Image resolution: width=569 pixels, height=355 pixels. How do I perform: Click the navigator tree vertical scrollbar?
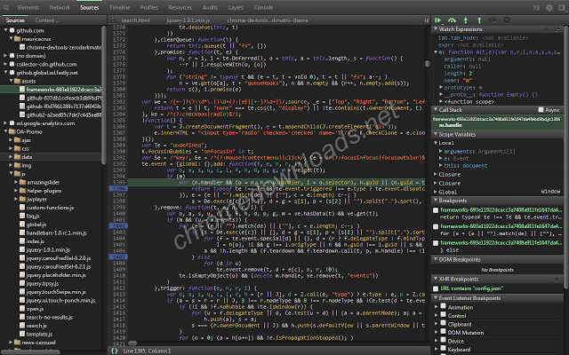pos(104,95)
